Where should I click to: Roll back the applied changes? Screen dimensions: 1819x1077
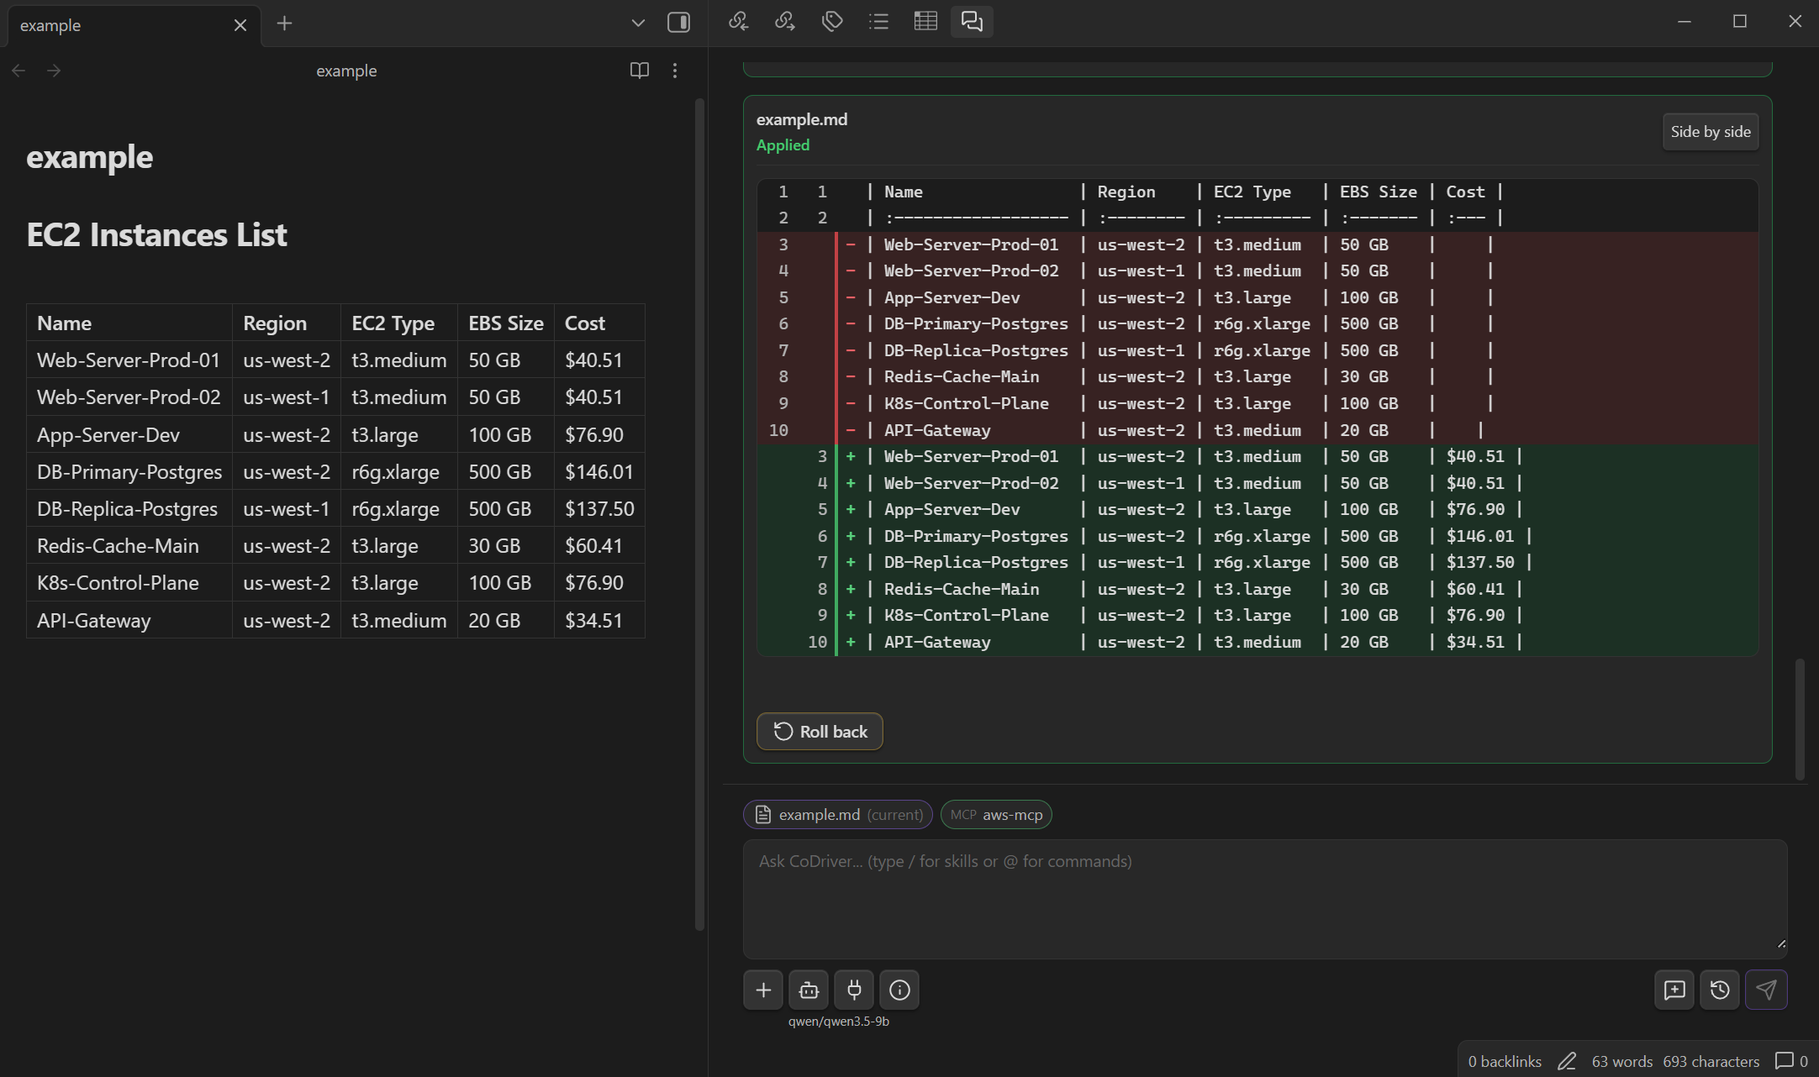click(x=820, y=732)
